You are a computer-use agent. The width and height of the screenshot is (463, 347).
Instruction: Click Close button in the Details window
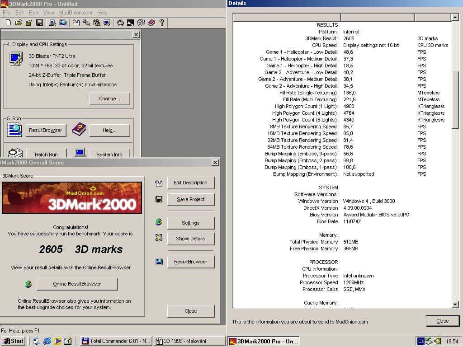[x=442, y=321]
